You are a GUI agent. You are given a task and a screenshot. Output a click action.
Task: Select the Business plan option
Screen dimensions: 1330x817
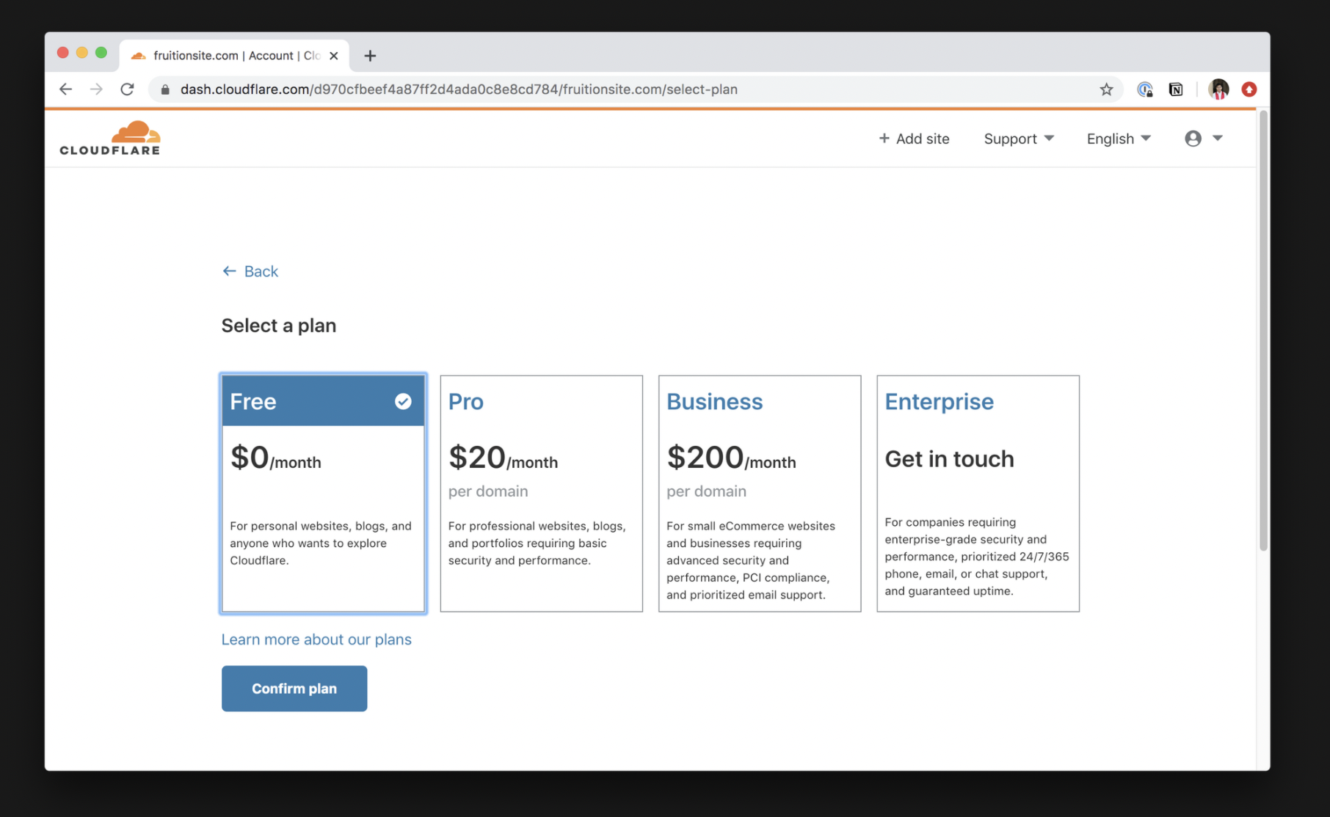(759, 493)
